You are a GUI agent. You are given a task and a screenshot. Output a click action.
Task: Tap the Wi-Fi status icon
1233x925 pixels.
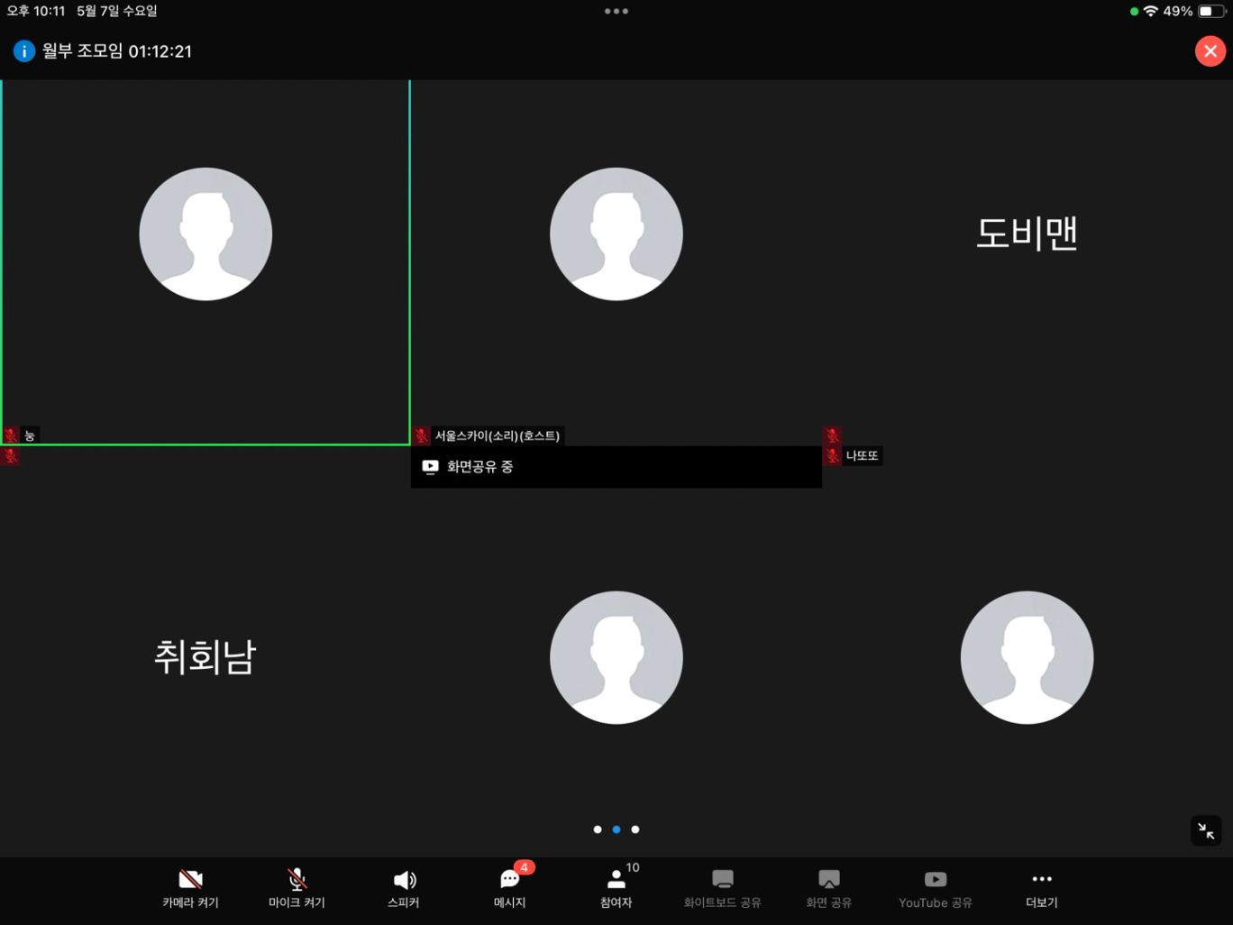pos(1151,12)
